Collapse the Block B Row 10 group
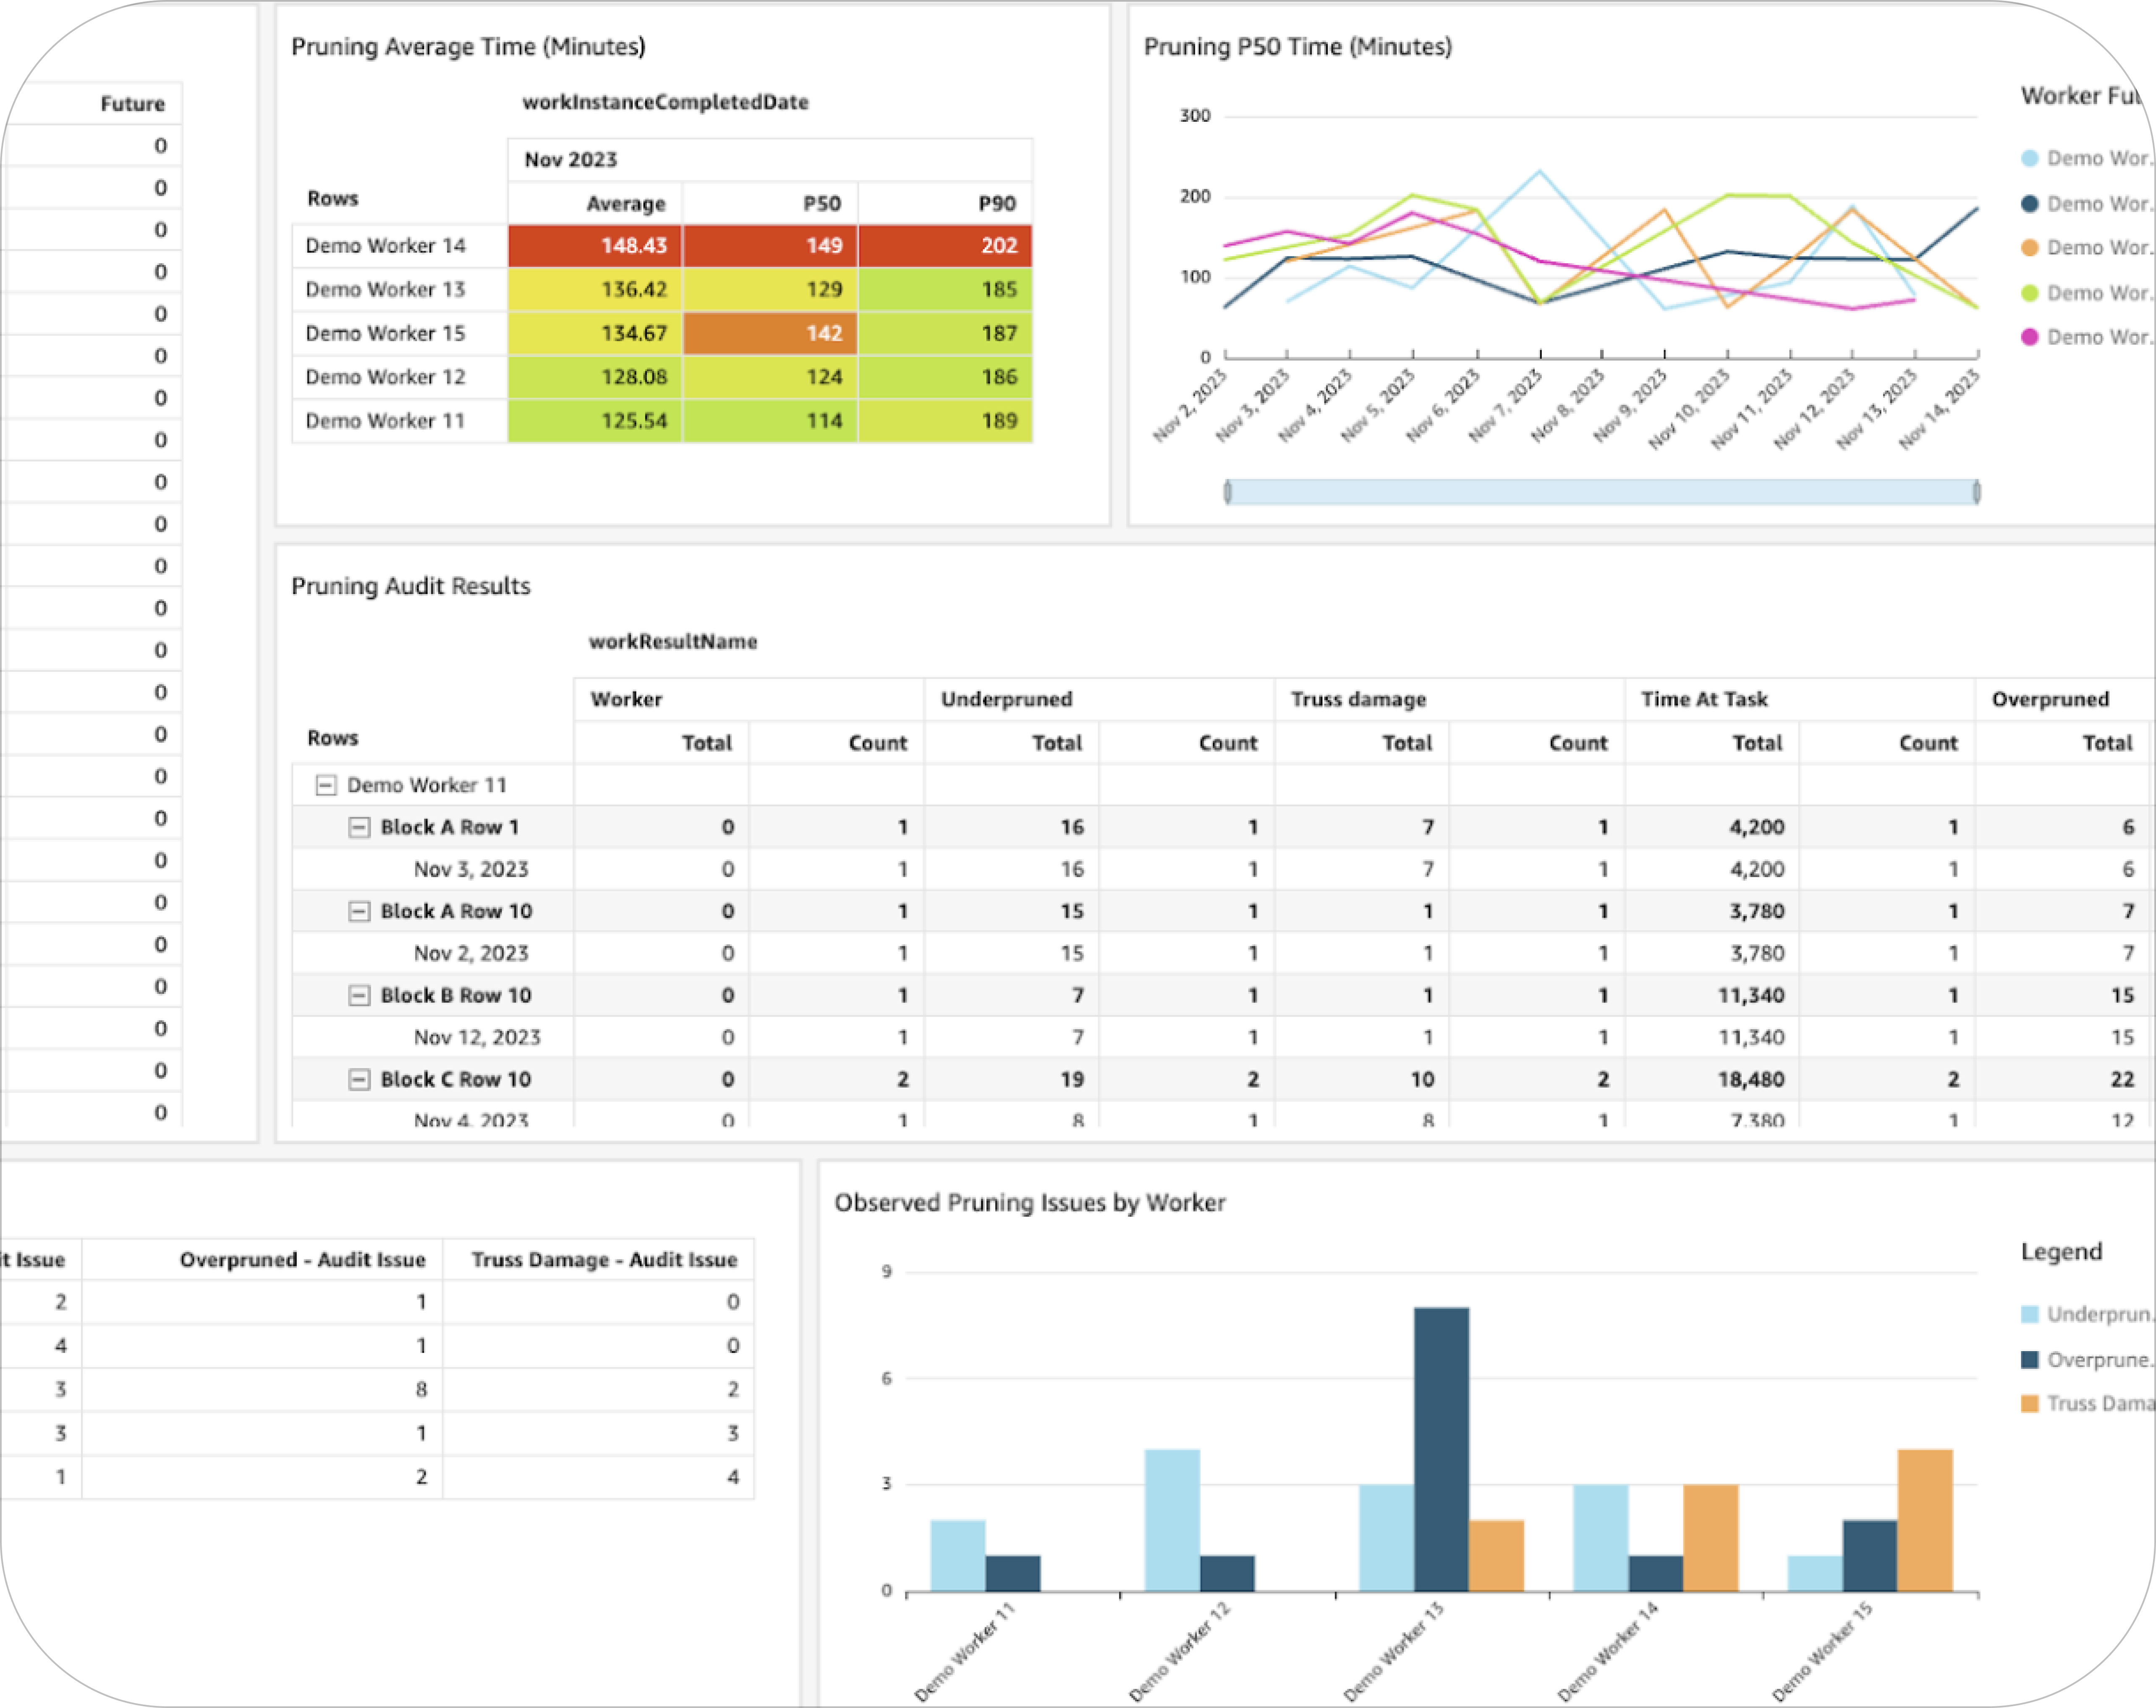This screenshot has width=2156, height=1708. tap(359, 995)
